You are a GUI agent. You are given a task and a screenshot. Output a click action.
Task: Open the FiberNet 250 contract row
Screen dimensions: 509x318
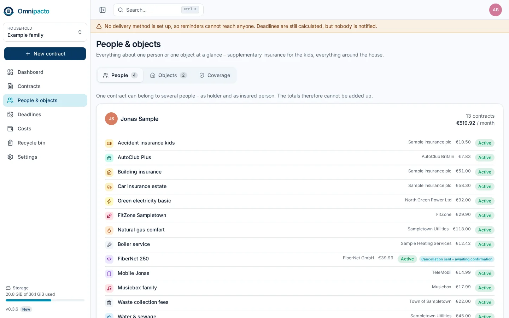(299, 259)
